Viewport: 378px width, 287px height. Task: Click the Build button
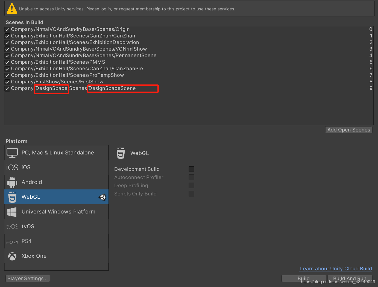(x=304, y=279)
